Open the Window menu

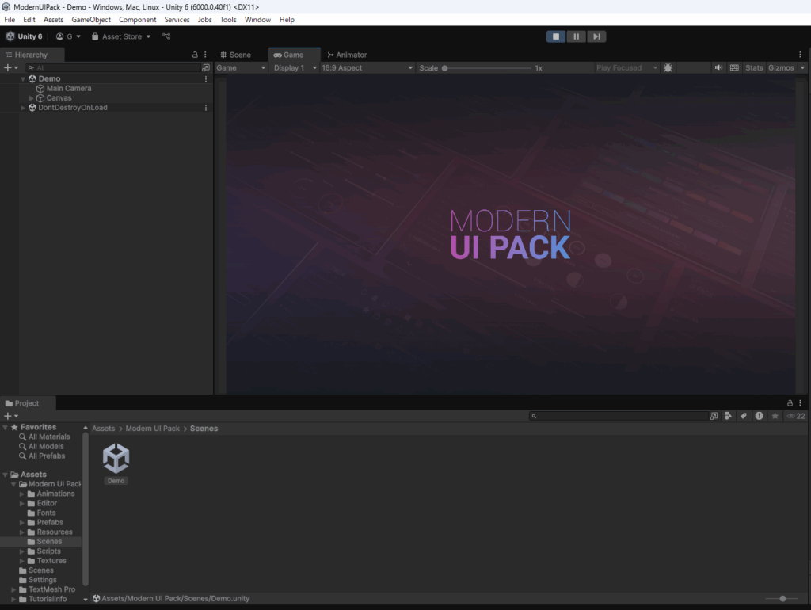pyautogui.click(x=257, y=20)
